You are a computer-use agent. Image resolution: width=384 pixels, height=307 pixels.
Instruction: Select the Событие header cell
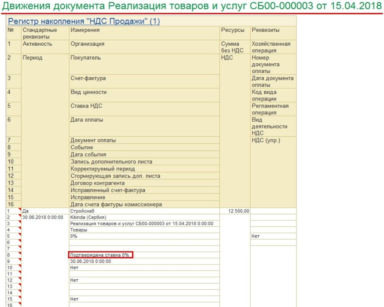144,147
